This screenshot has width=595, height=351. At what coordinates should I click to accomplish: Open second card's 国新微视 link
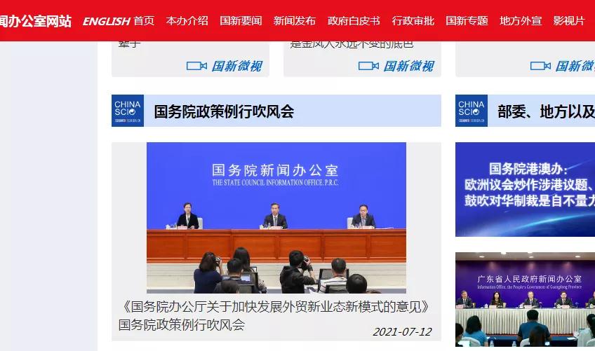pyautogui.click(x=408, y=66)
